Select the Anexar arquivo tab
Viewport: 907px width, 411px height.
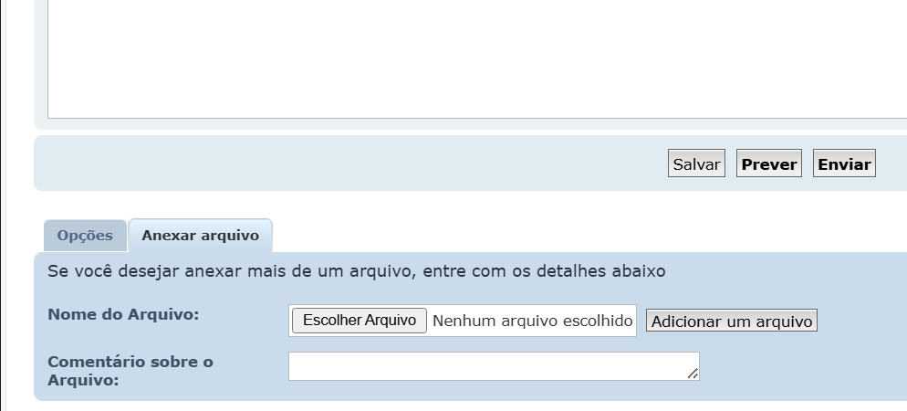tap(200, 236)
